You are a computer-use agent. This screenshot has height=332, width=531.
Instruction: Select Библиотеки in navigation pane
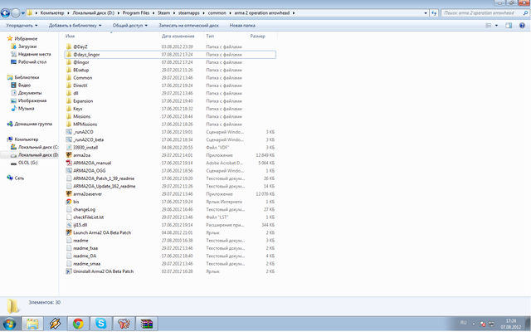pos(23,77)
